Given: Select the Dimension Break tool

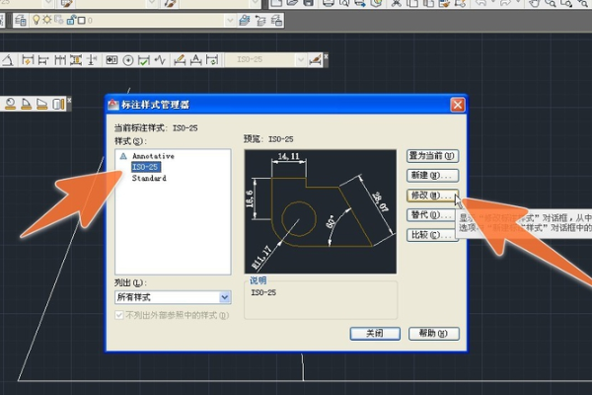Looking at the screenshot, I should 92,59.
